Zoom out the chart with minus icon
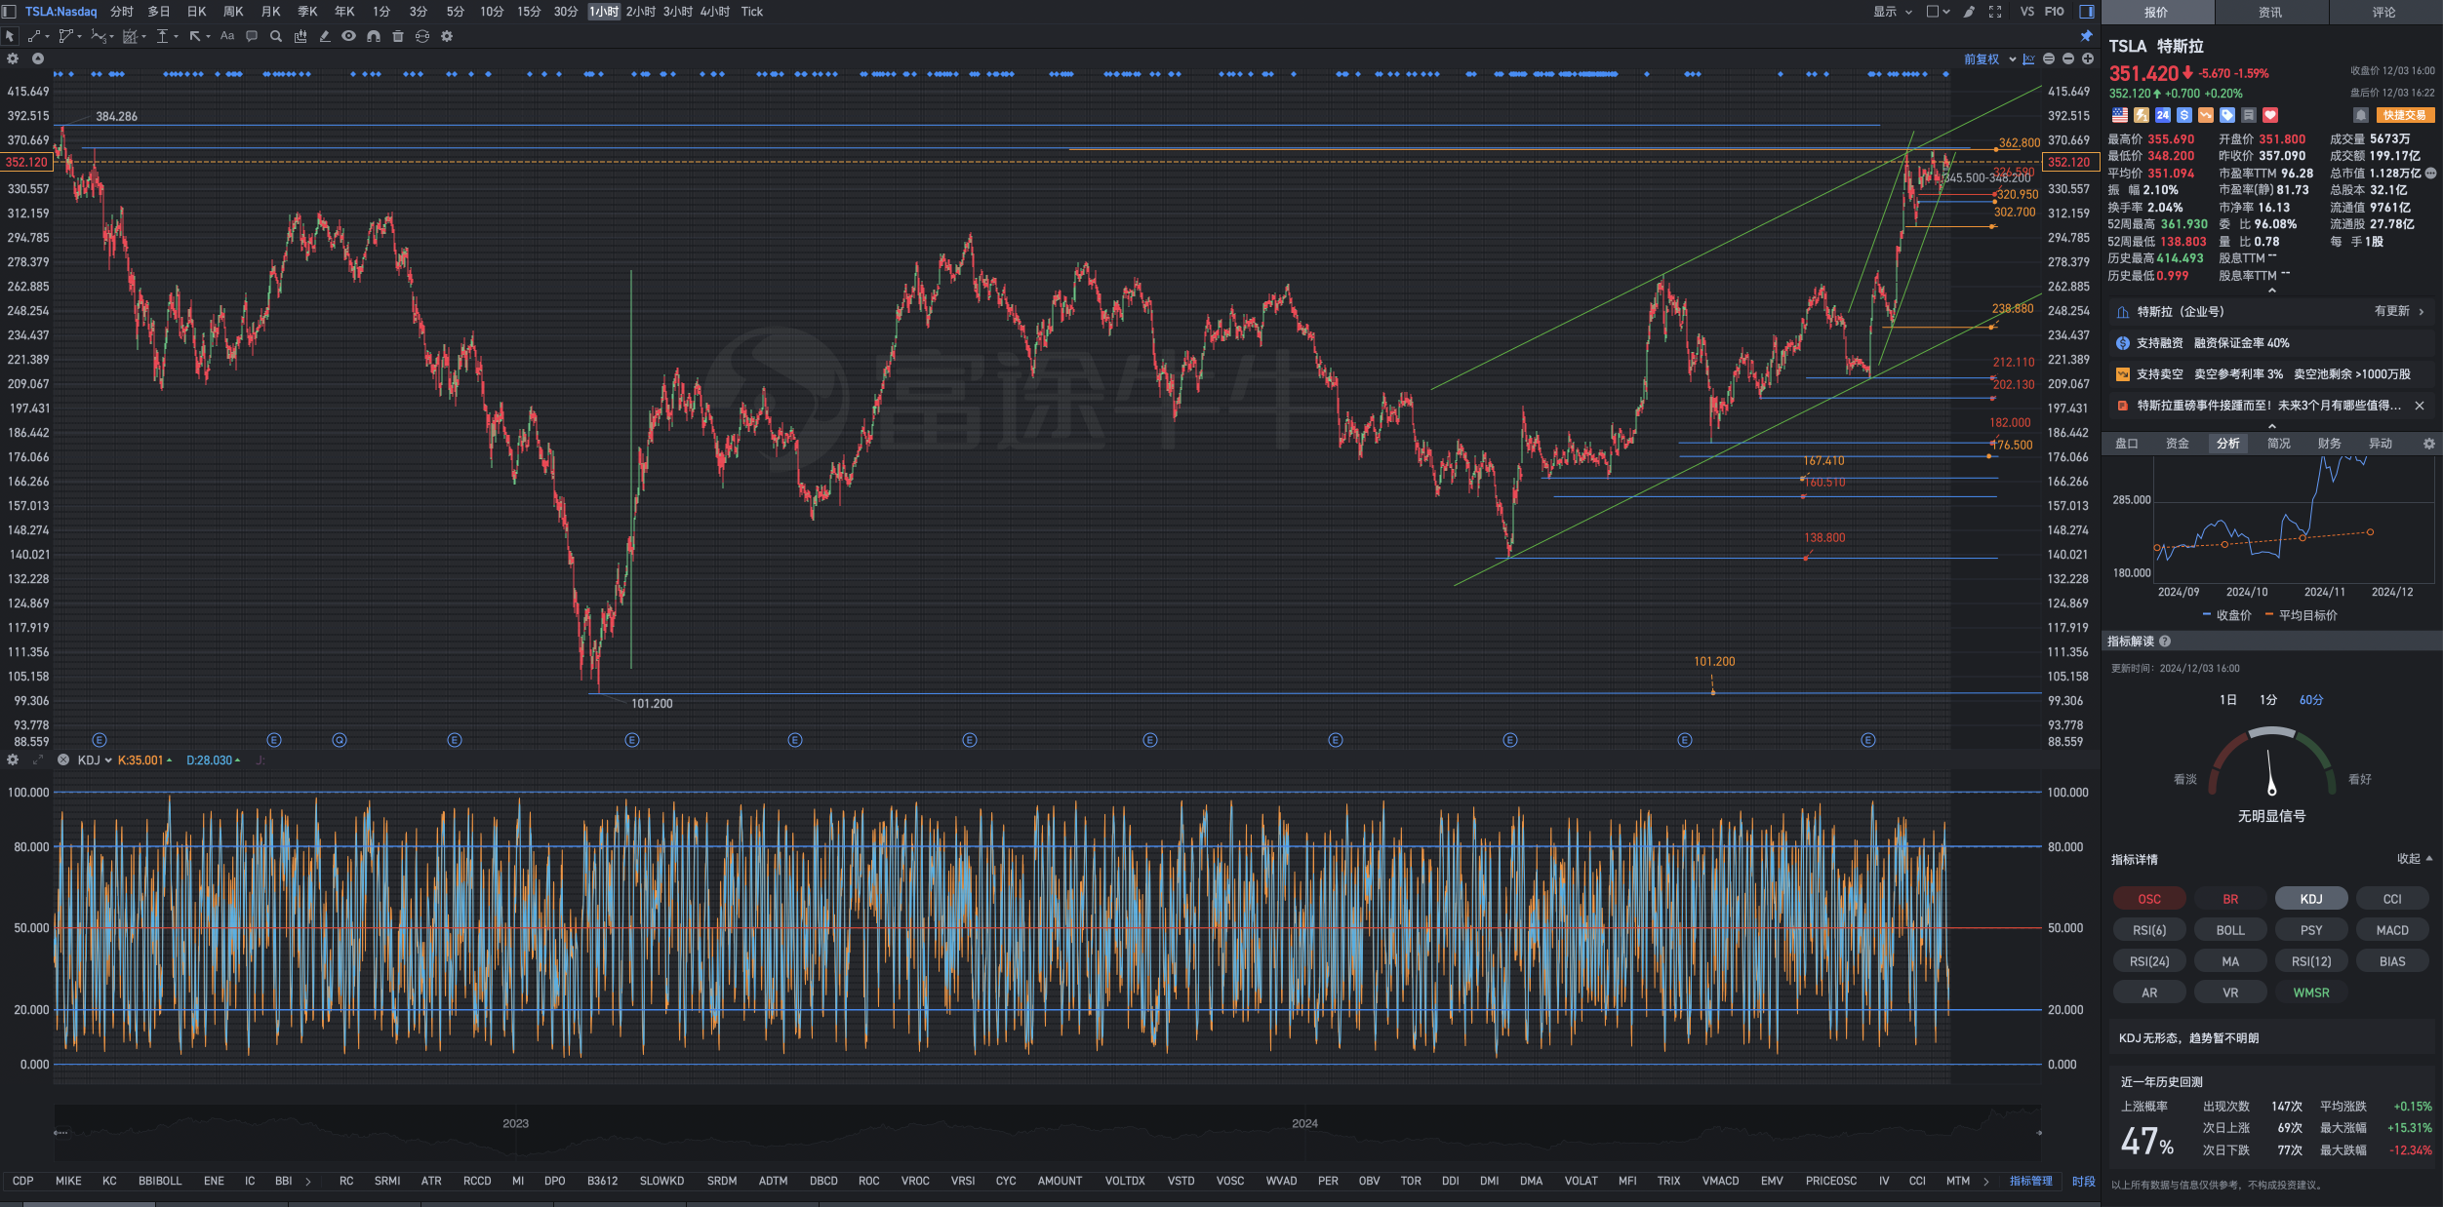 coord(2068,58)
